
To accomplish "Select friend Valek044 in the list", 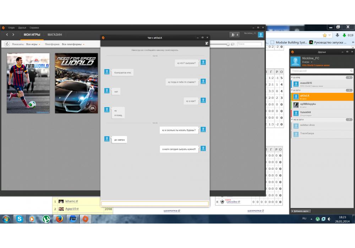I will pyautogui.click(x=322, y=113).
